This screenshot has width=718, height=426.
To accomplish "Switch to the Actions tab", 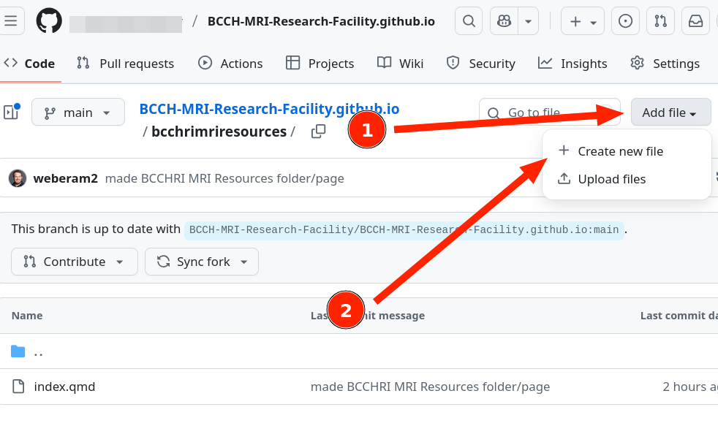I will pyautogui.click(x=230, y=64).
